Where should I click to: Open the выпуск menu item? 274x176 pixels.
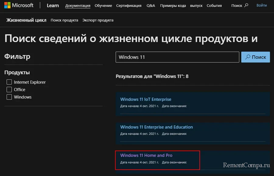196,6
